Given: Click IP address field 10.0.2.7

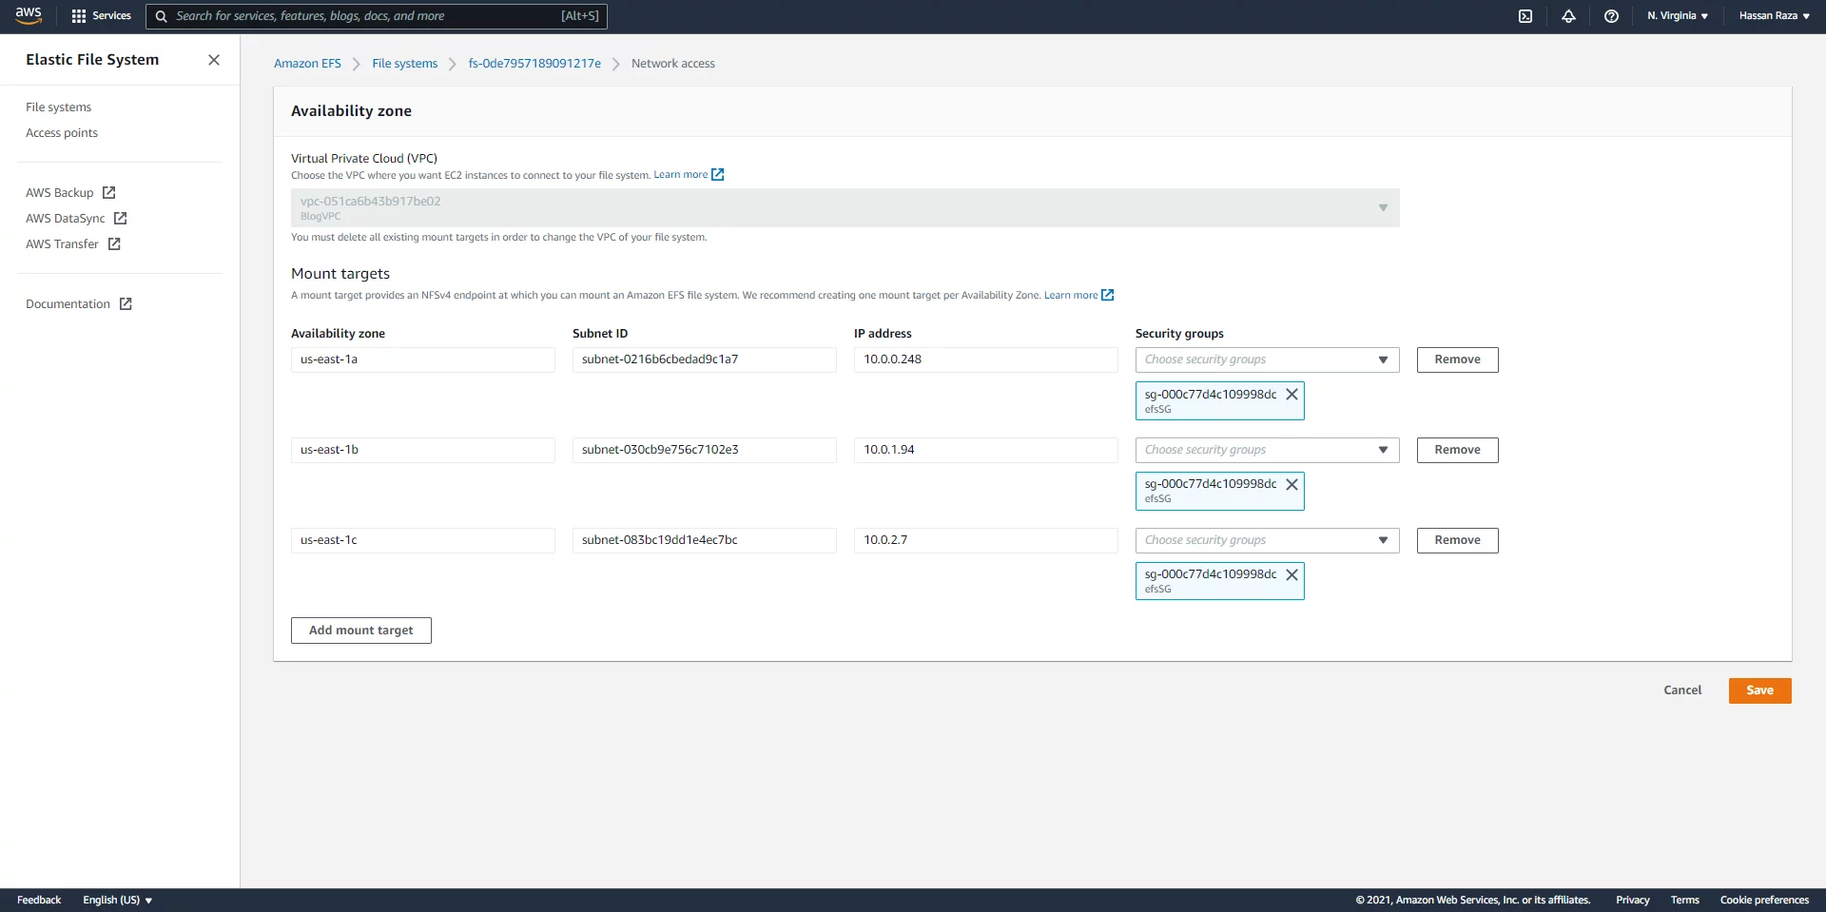Looking at the screenshot, I should [x=986, y=540].
